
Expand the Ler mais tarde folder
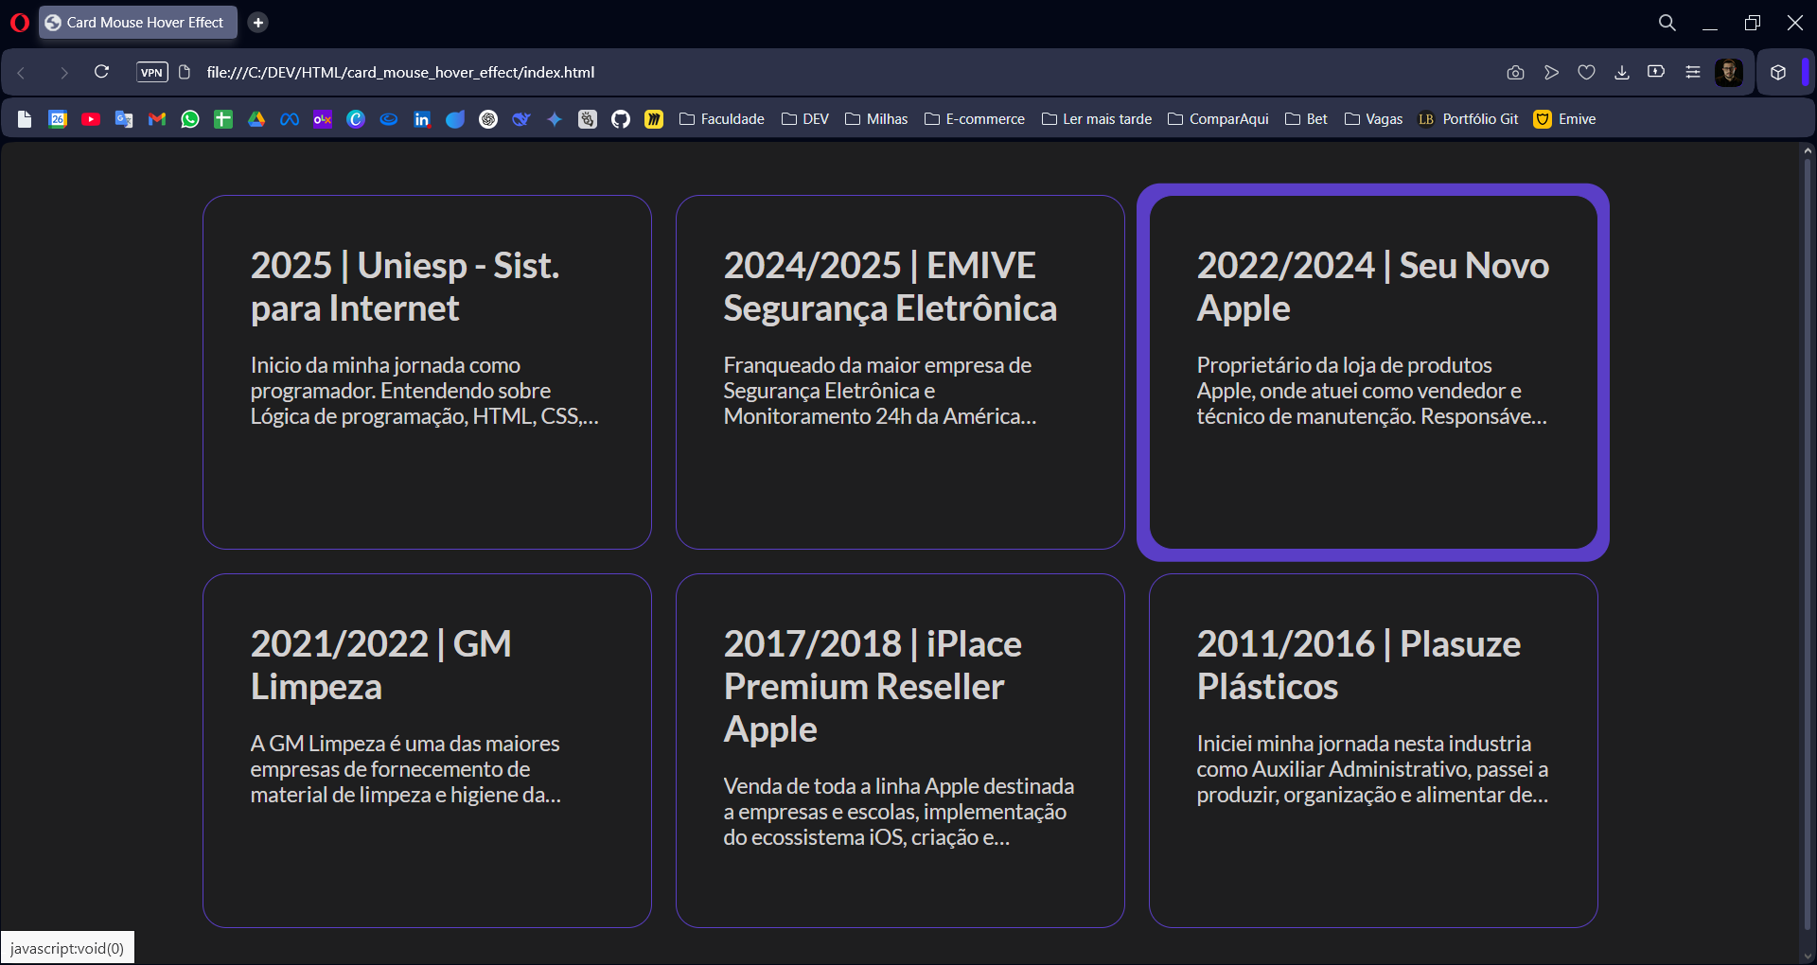pos(1097,119)
